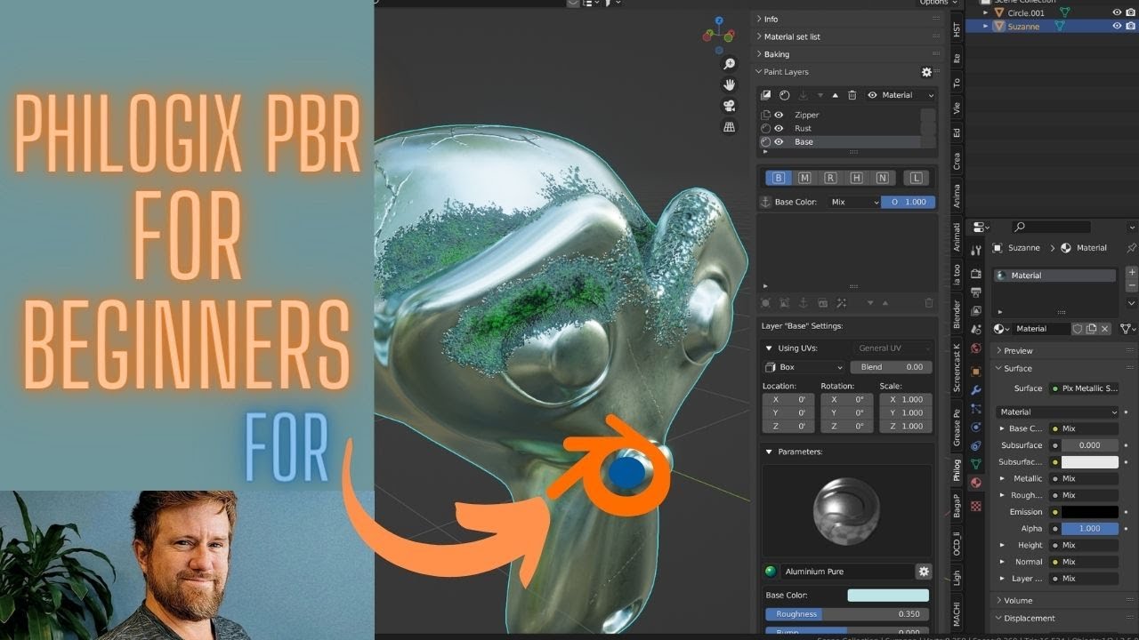
Task: Click the green sphere material preset icon
Action: tap(771, 572)
